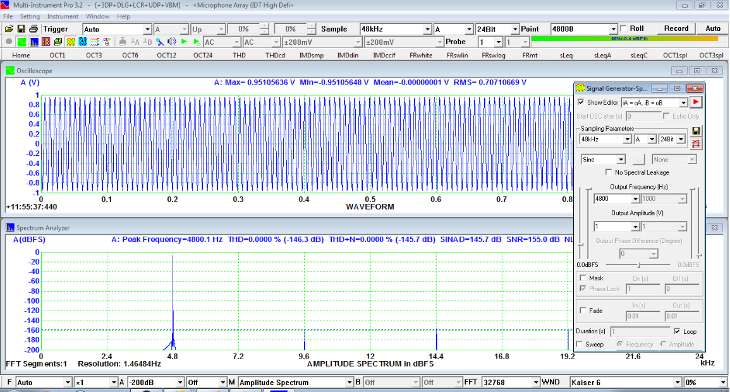Viewport: 730px width, 392px height.
Task: Open the Data Logger wavy lines icon
Action: tap(95, 42)
